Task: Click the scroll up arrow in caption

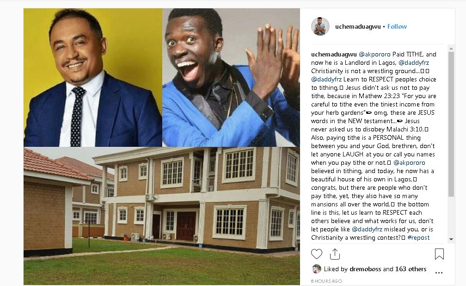Action: click(451, 48)
